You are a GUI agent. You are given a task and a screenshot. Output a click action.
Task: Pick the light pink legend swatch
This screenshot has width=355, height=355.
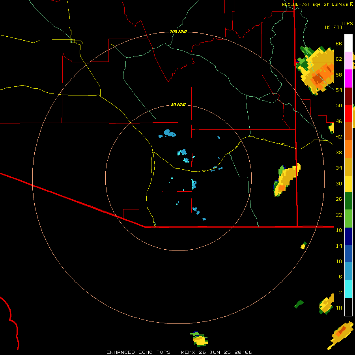point(348,60)
